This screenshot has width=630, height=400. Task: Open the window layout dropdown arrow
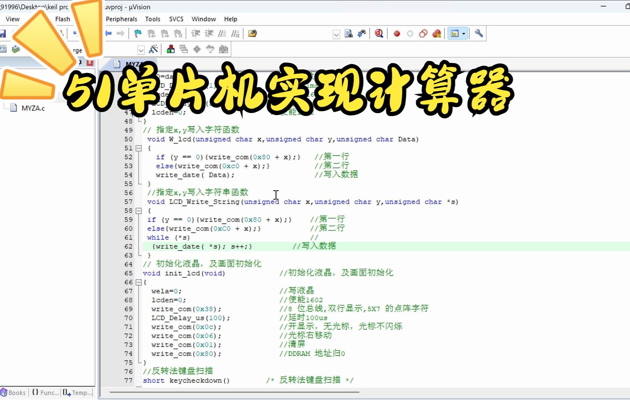pyautogui.click(x=464, y=33)
